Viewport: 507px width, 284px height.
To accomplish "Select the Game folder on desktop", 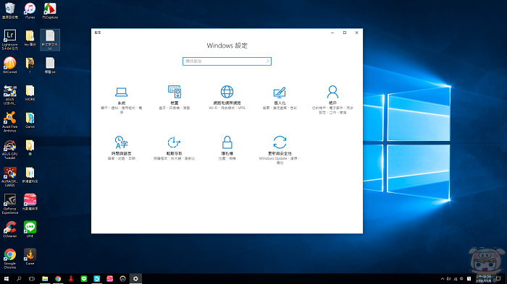I will coord(30,121).
